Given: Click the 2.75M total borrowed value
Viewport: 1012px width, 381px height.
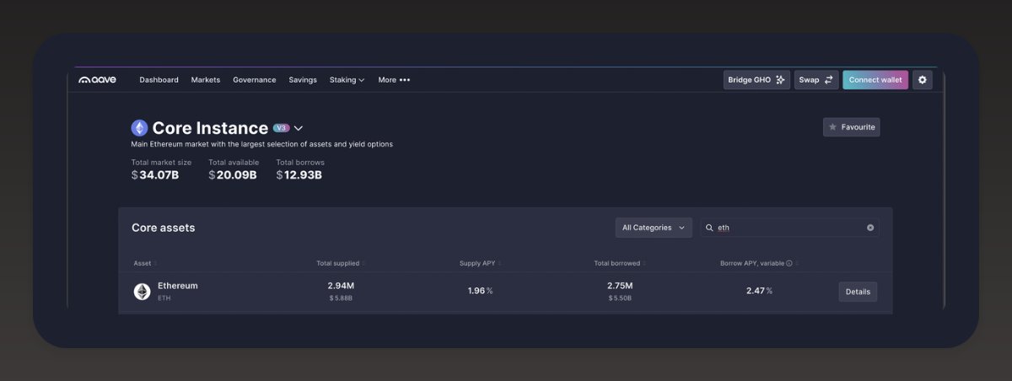Looking at the screenshot, I should click(620, 286).
